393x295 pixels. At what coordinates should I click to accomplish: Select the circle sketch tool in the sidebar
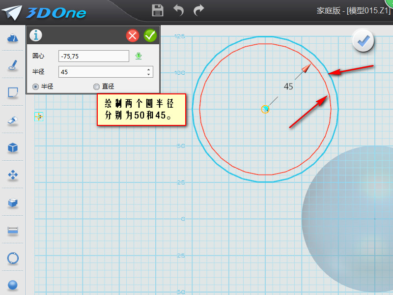click(x=12, y=258)
